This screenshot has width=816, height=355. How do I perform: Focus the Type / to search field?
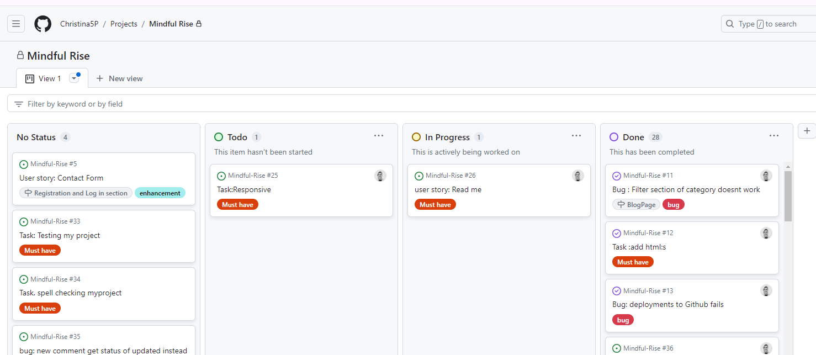click(x=769, y=24)
